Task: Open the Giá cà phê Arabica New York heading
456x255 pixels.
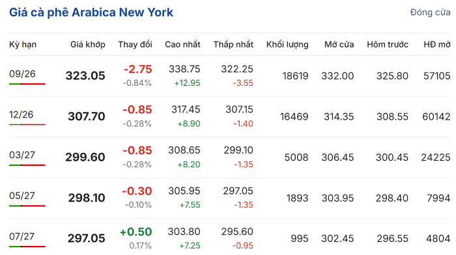Action: point(91,12)
